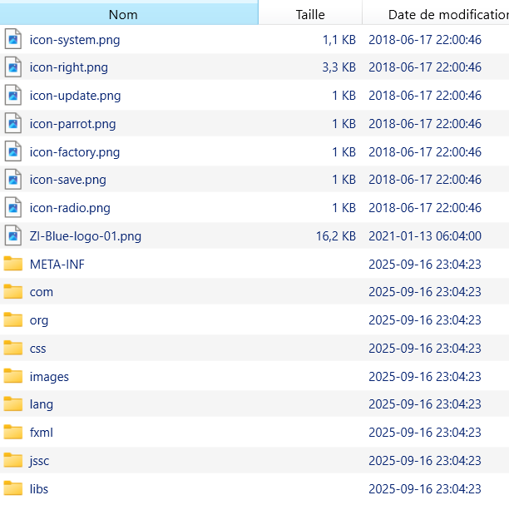This screenshot has height=505, width=509.
Task: Click the images folder icon
Action: coord(12,377)
